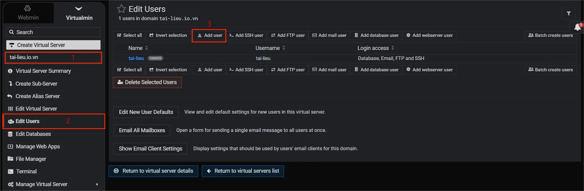Sort table by Name column arrows
The image size is (584, 191).
147,48
